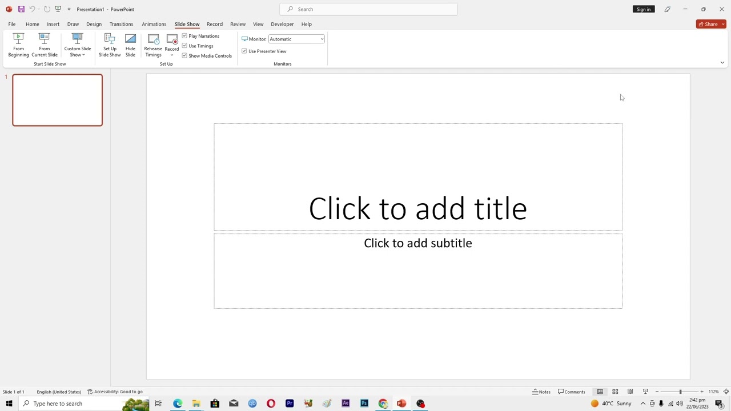731x411 pixels.
Task: Switch to Normal view in status bar
Action: [x=600, y=392]
